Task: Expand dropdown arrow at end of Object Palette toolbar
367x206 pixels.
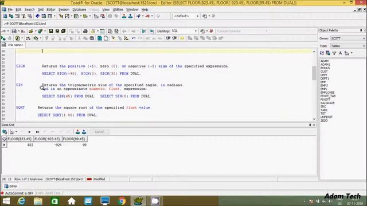Action: tap(352, 53)
